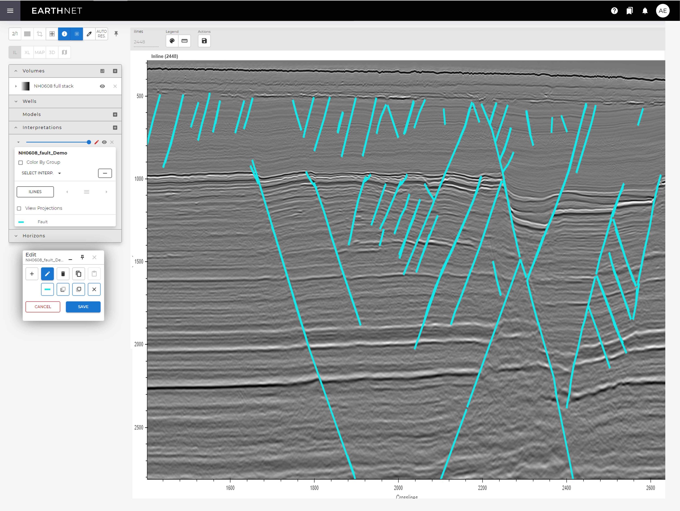680x511 pixels.
Task: Click the copy icon in the Edit panel
Action: pos(79,274)
